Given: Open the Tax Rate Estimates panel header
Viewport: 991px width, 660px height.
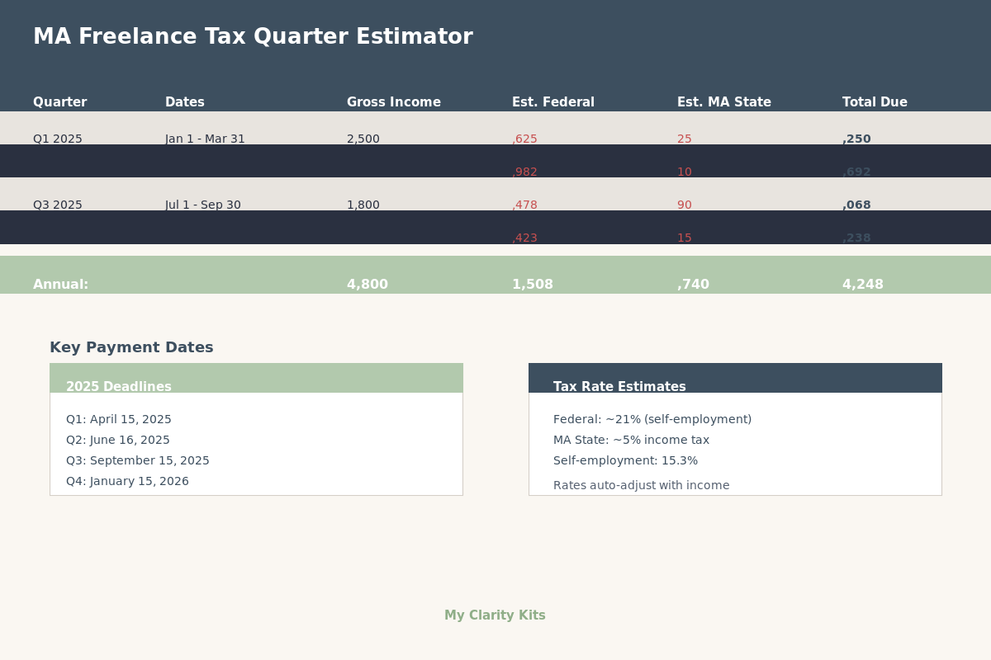Looking at the screenshot, I should [619, 386].
